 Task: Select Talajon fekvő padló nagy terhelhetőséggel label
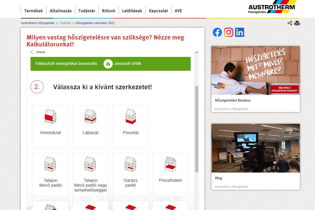[90, 185]
